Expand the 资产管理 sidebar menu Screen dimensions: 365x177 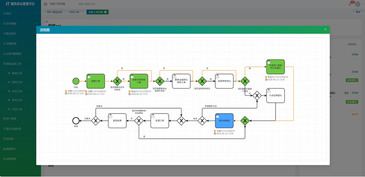(20, 119)
